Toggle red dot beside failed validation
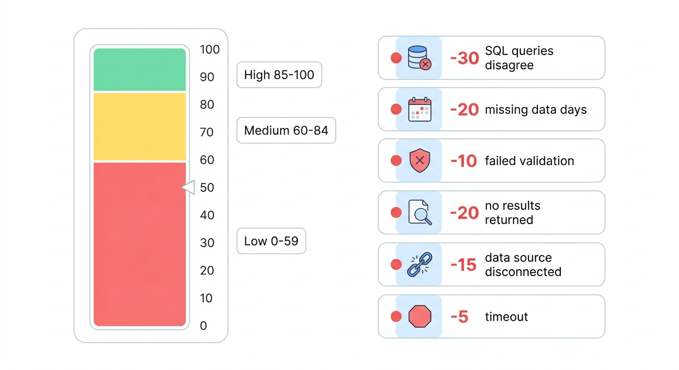This screenshot has height=370, width=679. click(x=396, y=161)
